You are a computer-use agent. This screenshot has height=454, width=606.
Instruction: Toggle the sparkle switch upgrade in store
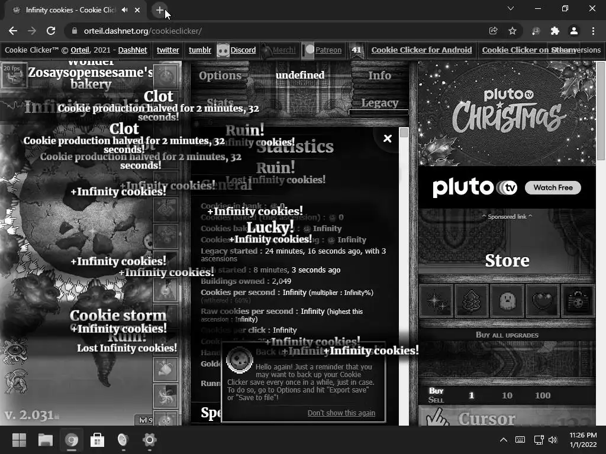(x=436, y=301)
